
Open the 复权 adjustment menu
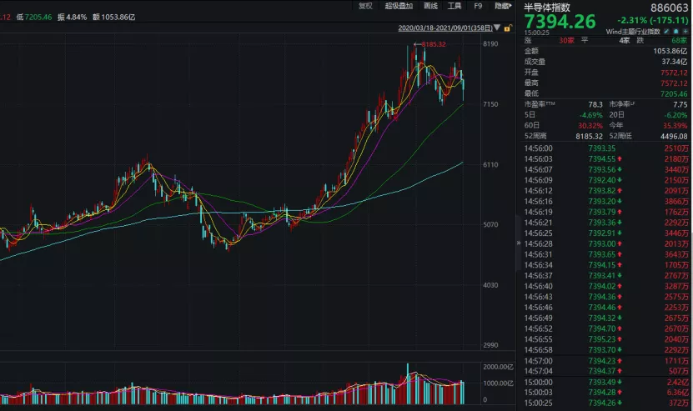(x=365, y=7)
